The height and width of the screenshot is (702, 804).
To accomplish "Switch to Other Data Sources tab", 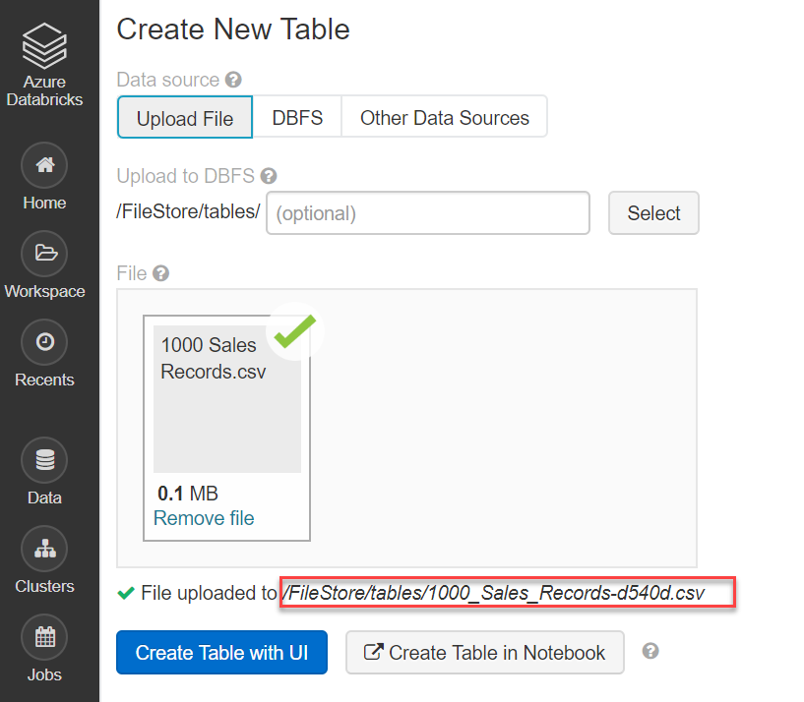I will (x=444, y=118).
